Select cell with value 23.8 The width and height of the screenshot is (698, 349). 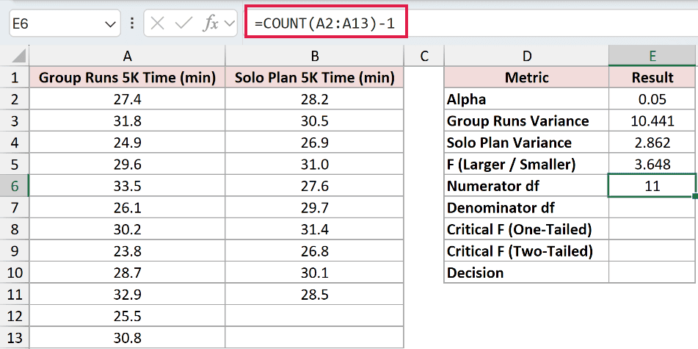coord(127,251)
